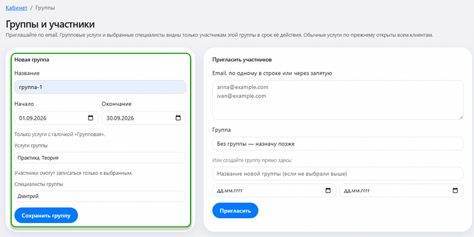This screenshot has height=237, width=474.
Task: Focus the Название новой группы field
Action: coord(338,174)
